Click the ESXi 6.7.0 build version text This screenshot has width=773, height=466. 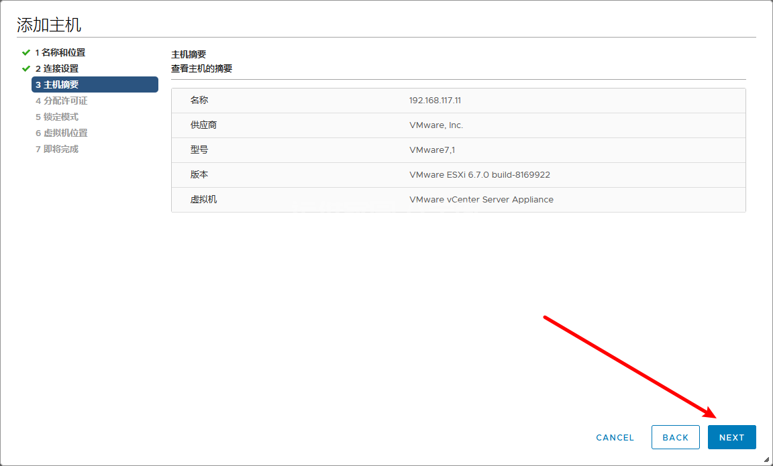[479, 175]
